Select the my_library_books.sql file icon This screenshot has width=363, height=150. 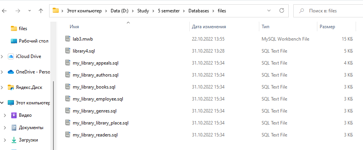click(68, 87)
